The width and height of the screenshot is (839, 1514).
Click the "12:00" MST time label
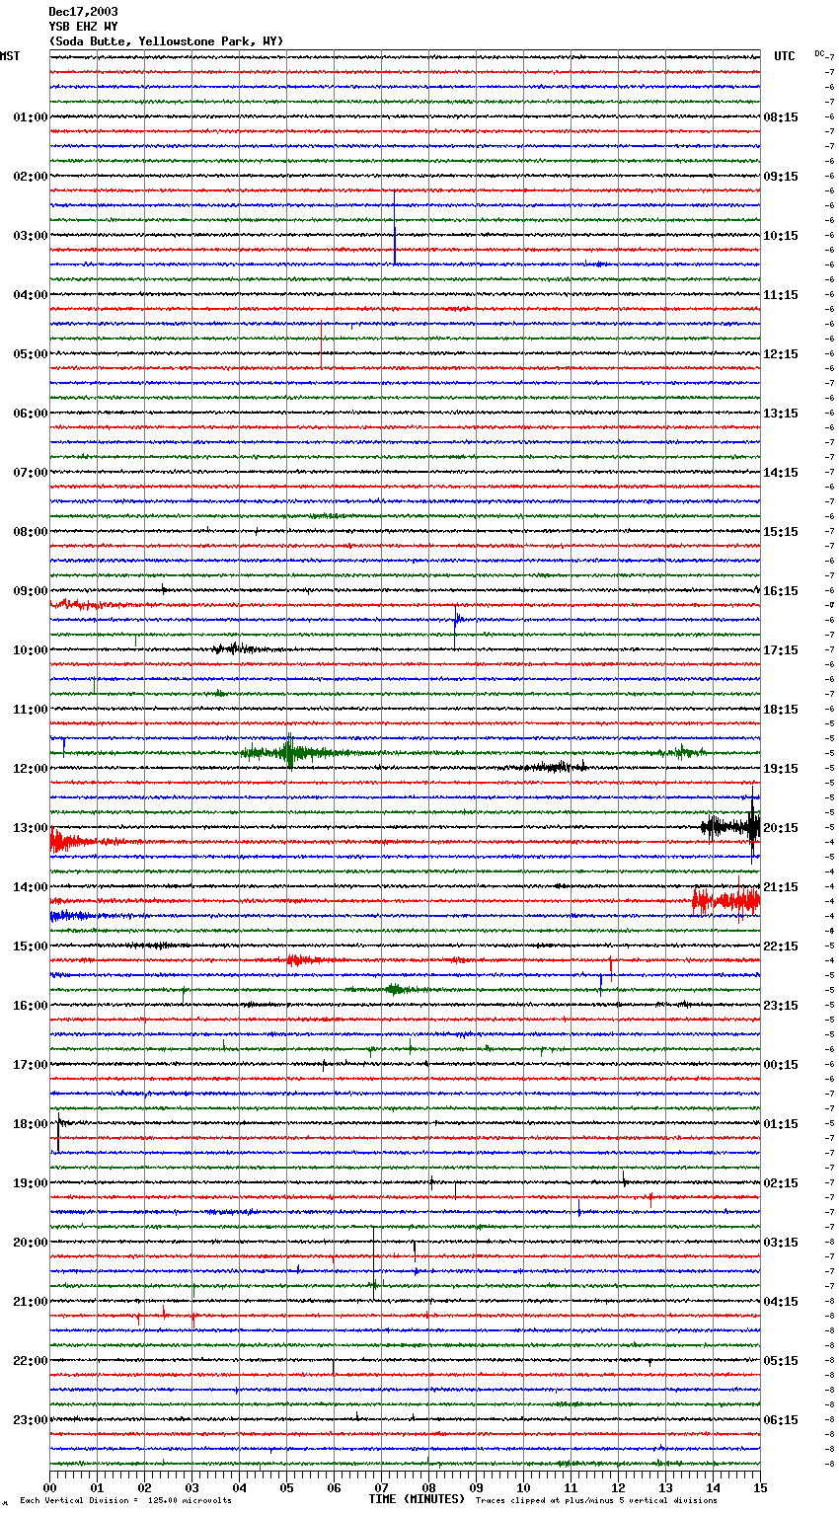pos(31,769)
